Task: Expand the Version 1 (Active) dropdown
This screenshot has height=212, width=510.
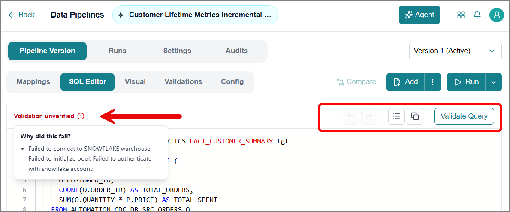Action: [456, 51]
